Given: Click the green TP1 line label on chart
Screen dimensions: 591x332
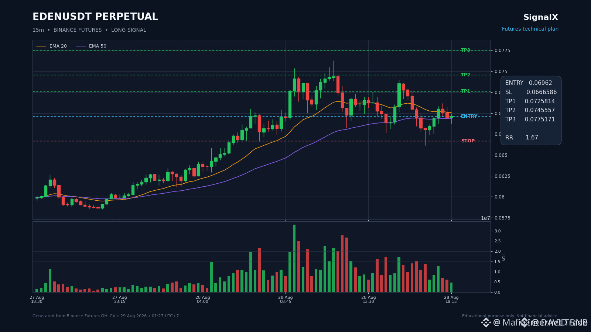Looking at the screenshot, I should coord(465,91).
